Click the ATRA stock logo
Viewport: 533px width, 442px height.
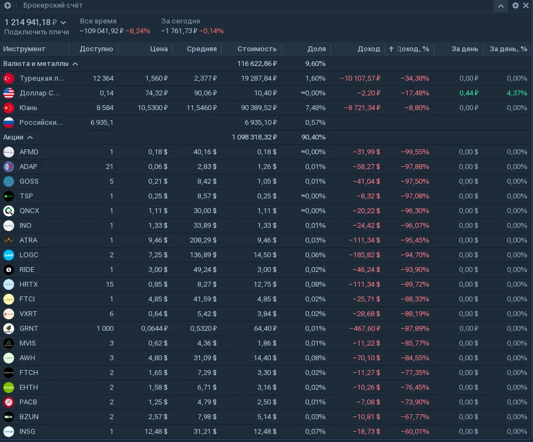tap(9, 240)
